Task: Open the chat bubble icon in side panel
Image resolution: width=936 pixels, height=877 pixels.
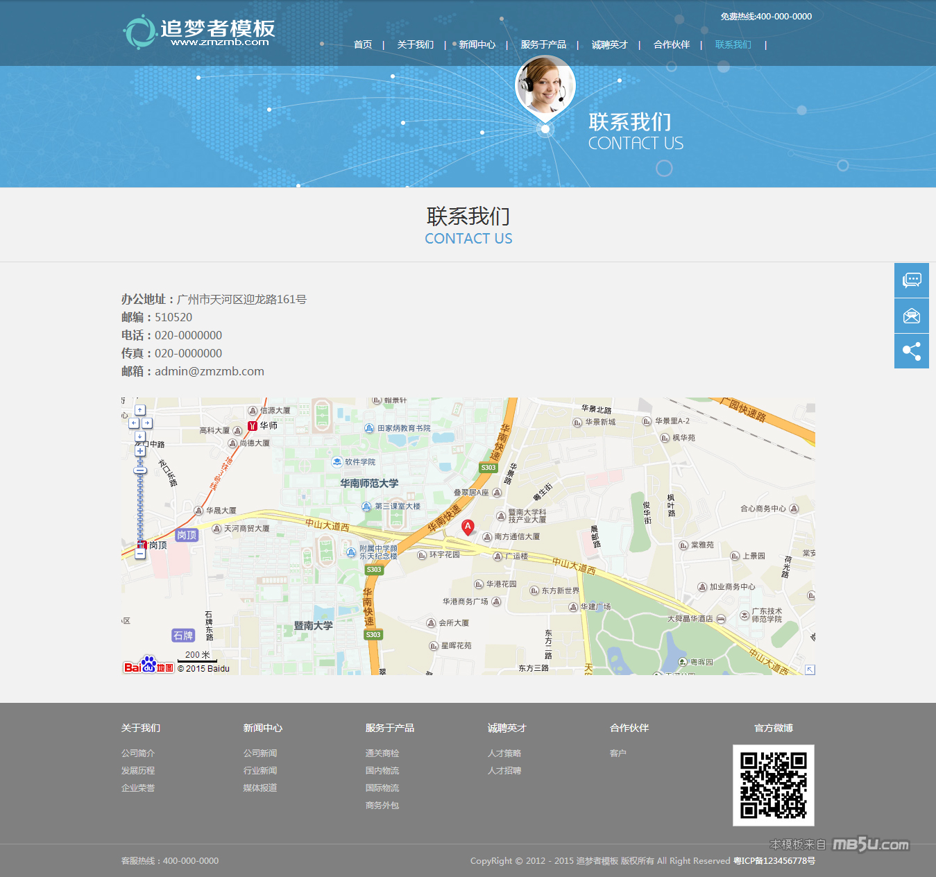Action: [x=911, y=280]
